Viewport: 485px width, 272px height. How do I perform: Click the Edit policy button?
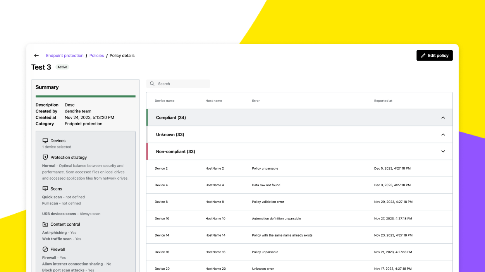[x=434, y=55]
